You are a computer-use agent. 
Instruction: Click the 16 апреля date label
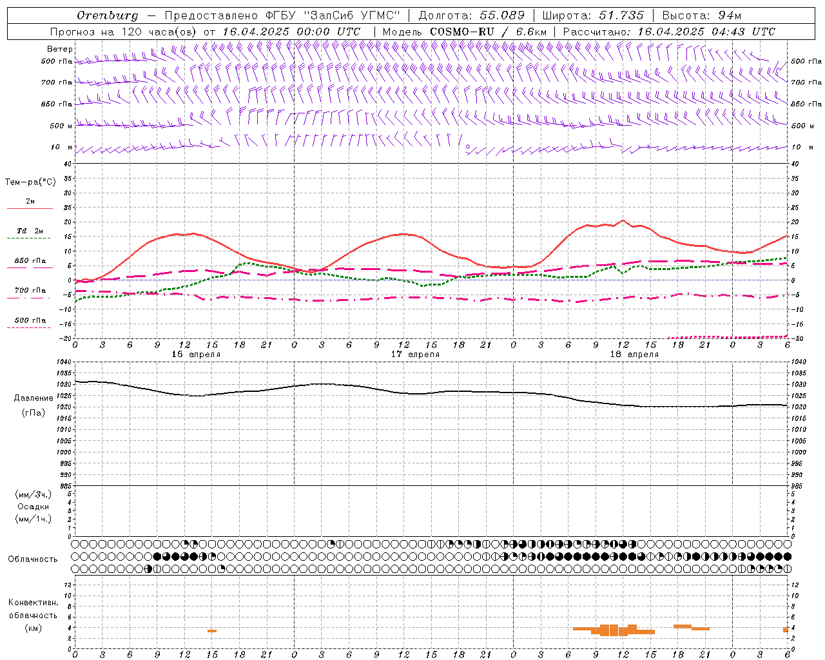pos(196,354)
